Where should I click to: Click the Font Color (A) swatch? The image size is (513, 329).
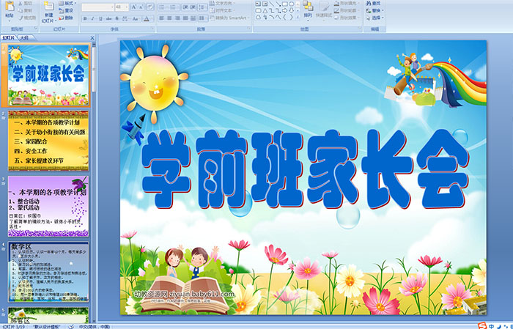coord(147,18)
